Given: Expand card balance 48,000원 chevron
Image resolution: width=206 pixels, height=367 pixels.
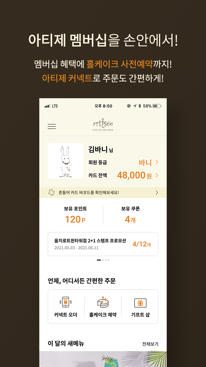Looking at the screenshot, I should (157, 175).
